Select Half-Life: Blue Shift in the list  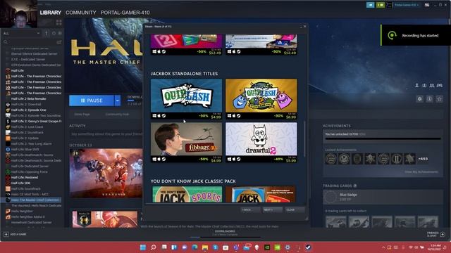(x=25, y=150)
